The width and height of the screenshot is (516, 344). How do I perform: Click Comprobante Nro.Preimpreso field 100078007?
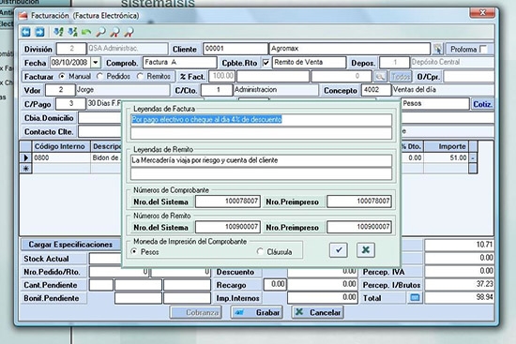pyautogui.click(x=359, y=202)
